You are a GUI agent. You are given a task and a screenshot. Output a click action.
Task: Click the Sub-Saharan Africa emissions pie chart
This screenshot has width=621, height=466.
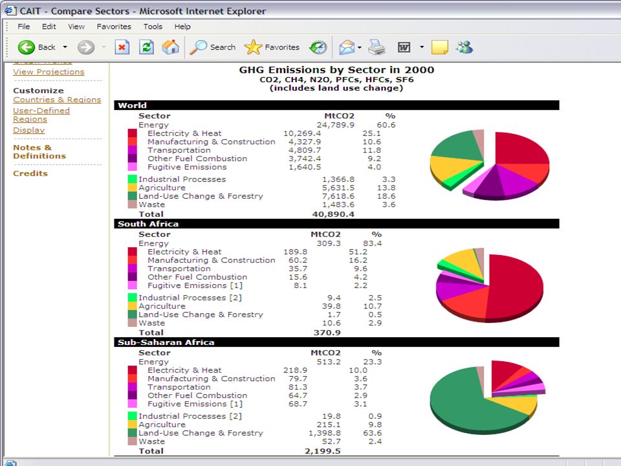coord(488,397)
